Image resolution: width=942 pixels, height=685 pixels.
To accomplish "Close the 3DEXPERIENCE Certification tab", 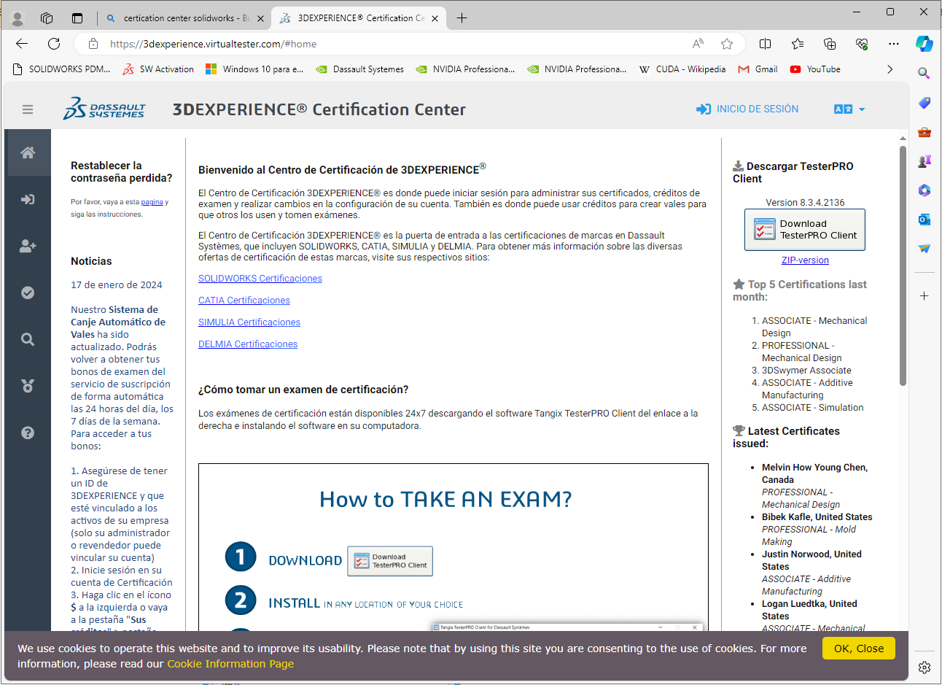I will click(x=435, y=18).
